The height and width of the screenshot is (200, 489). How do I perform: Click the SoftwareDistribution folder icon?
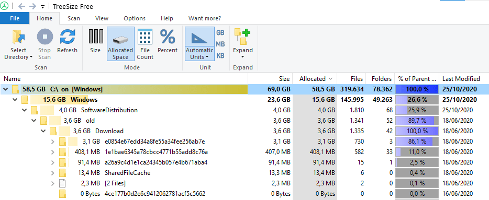(35, 110)
